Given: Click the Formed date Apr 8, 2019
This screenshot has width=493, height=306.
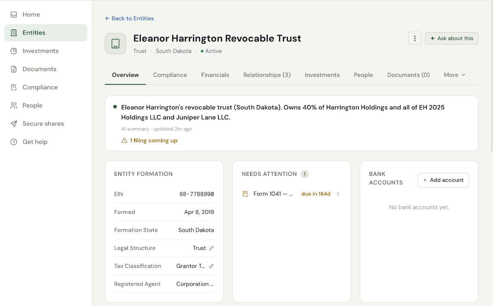Looking at the screenshot, I should pos(199,212).
